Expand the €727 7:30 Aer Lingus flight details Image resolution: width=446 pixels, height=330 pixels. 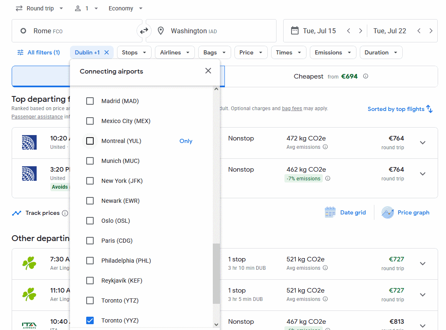point(423,264)
